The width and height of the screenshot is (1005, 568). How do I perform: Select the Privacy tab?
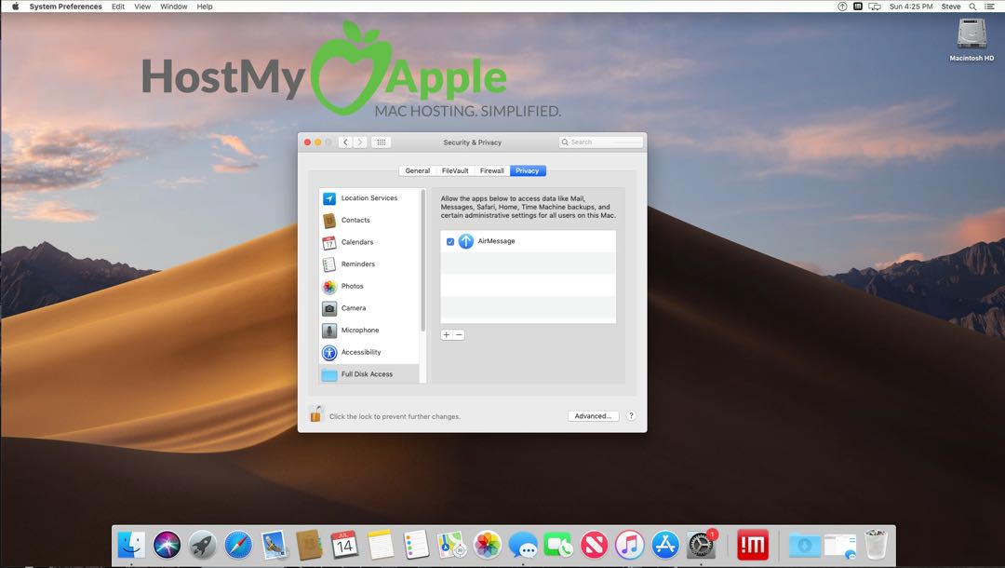coord(528,170)
